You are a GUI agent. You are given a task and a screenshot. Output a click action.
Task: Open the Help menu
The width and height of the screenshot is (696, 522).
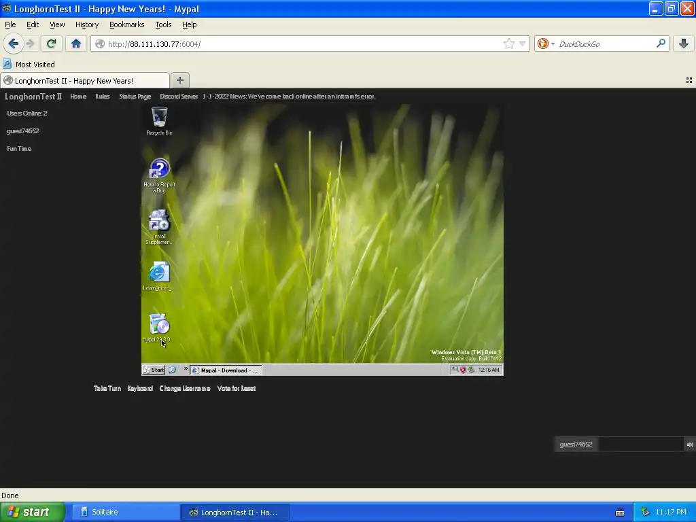pyautogui.click(x=189, y=24)
